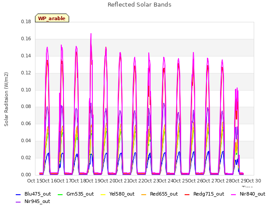Click the 0.02 y-axis tick label
The height and width of the screenshot is (210, 280).
[26, 157]
